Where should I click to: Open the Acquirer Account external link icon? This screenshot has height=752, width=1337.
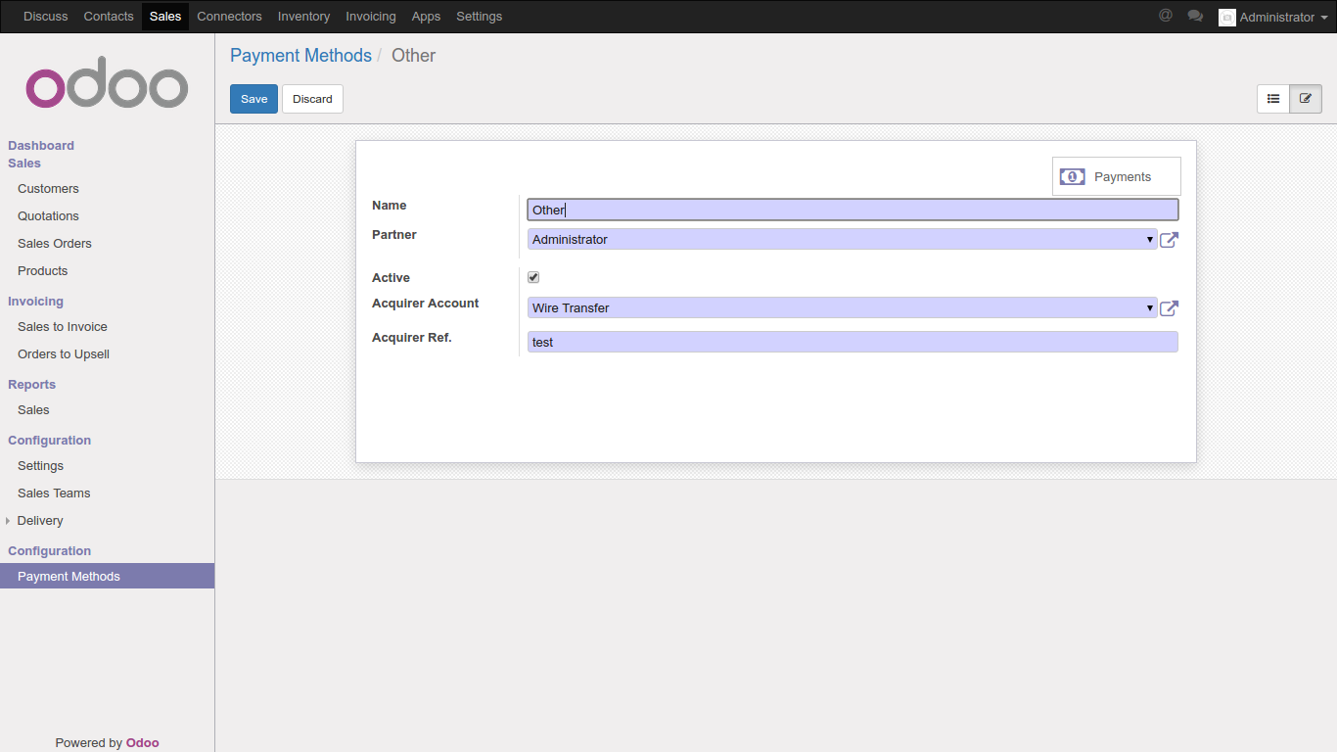(x=1169, y=308)
